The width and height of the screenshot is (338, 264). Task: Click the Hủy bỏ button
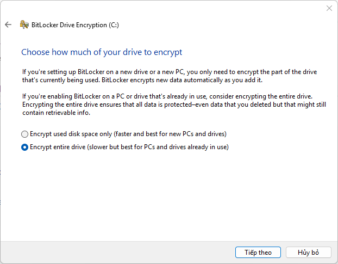click(308, 253)
